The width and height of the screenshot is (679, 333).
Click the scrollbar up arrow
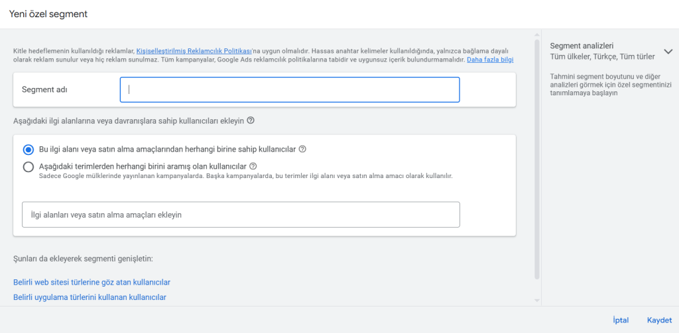coord(537,34)
